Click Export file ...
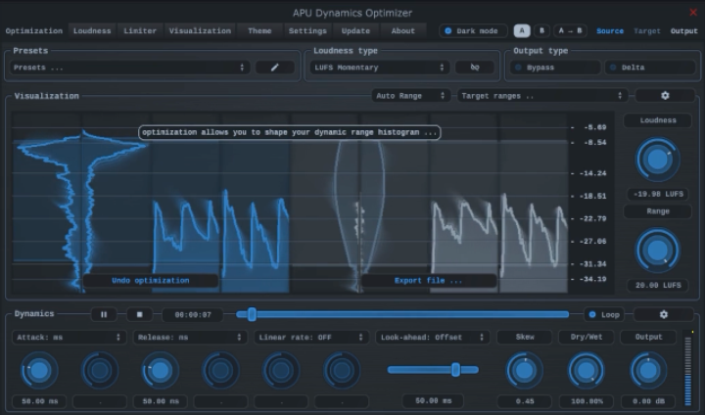The height and width of the screenshot is (415, 705). (428, 281)
